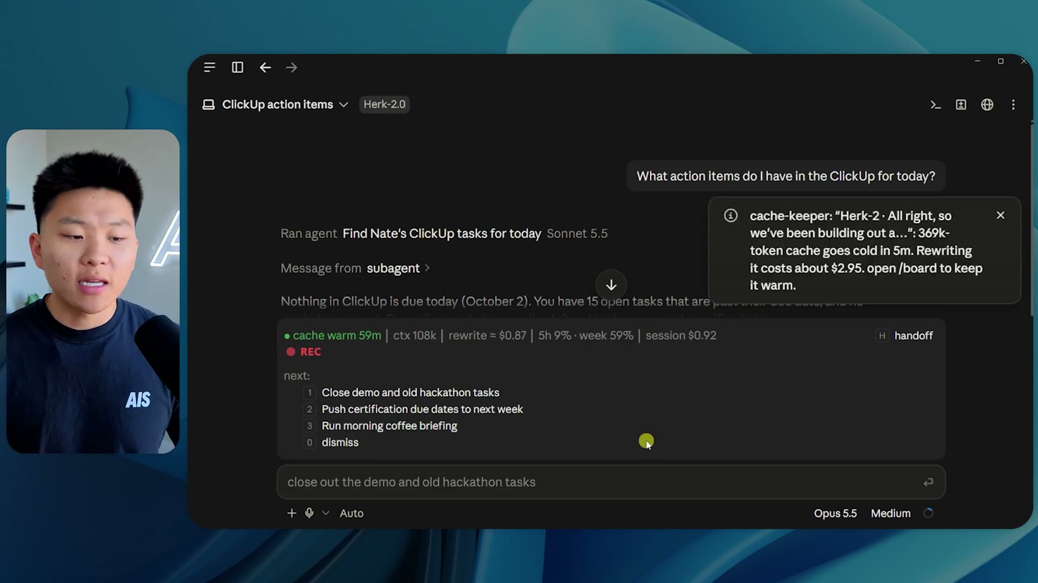Viewport: 1038px width, 583px height.
Task: Open the three-dot more options menu
Action: pyautogui.click(x=1013, y=105)
